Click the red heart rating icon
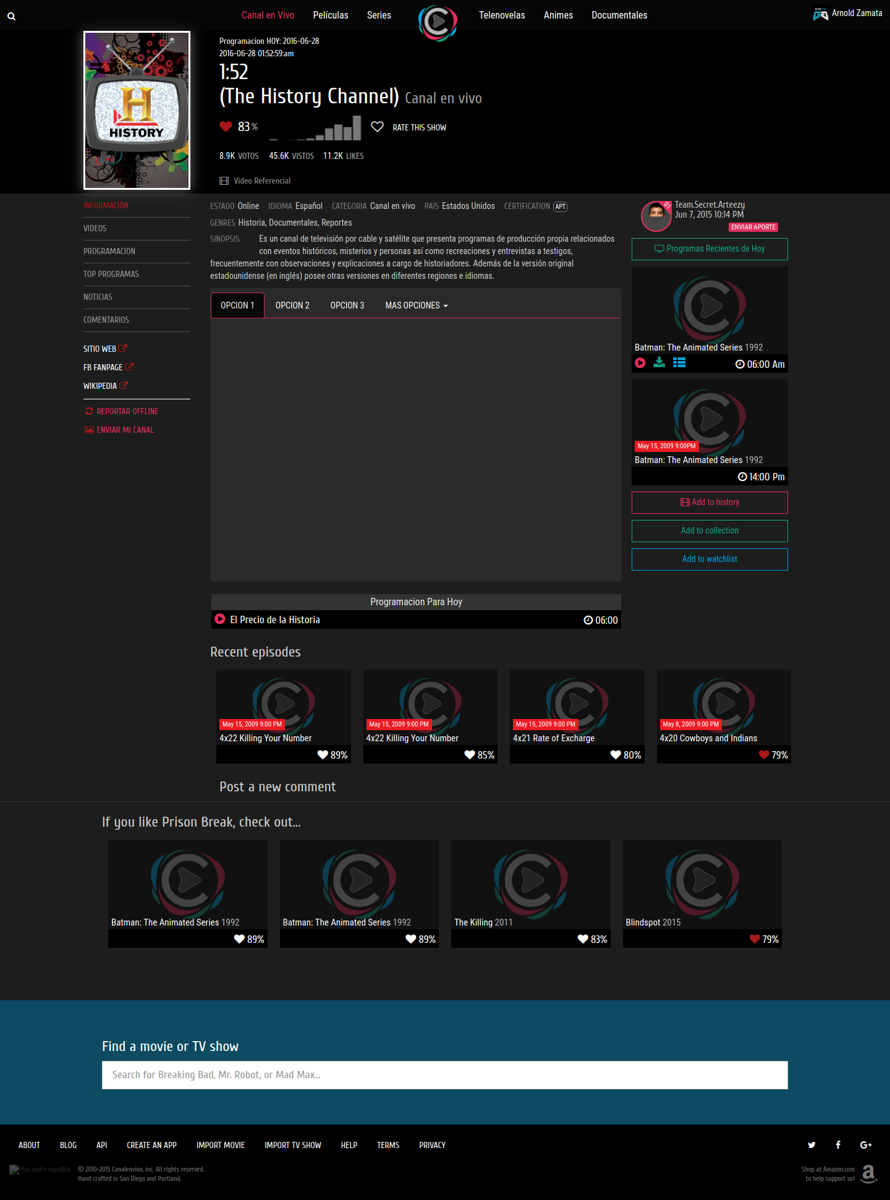The image size is (890, 1200). tap(226, 127)
